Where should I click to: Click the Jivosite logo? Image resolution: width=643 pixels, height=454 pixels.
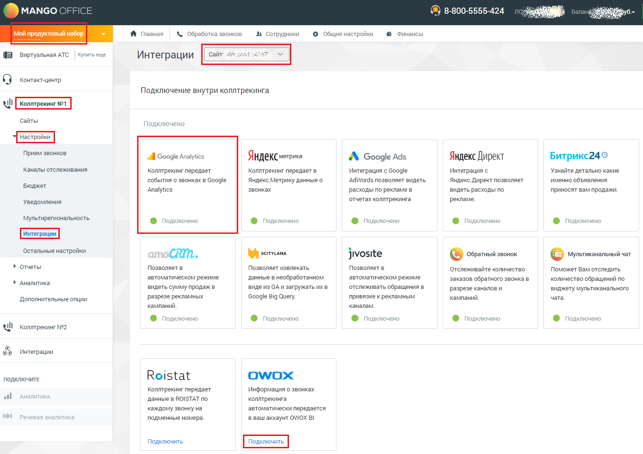coord(365,253)
